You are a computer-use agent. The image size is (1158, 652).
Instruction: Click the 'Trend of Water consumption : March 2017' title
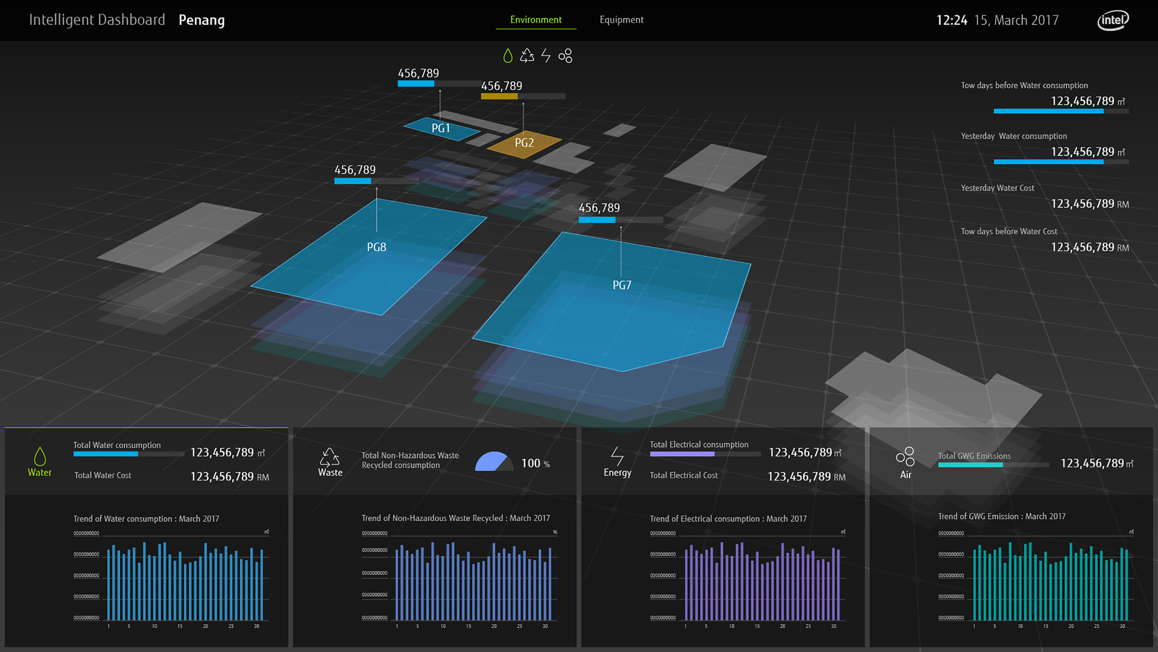pos(146,519)
